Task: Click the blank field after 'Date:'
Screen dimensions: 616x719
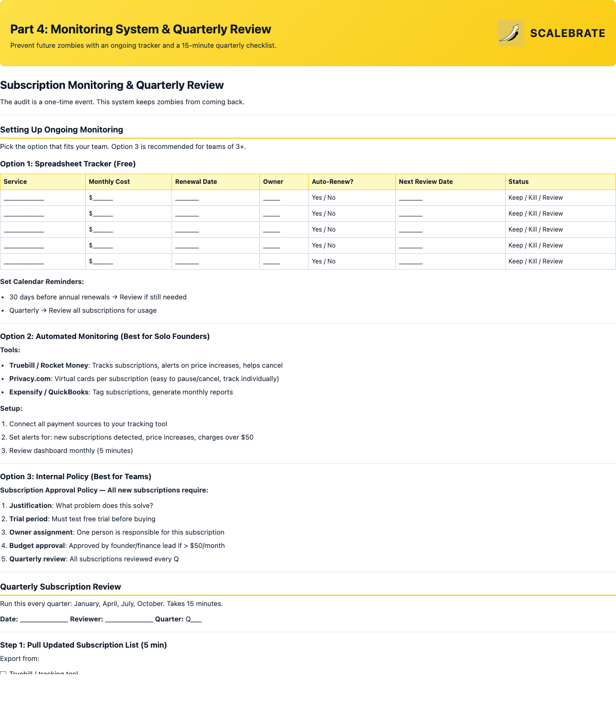Action: click(44, 619)
